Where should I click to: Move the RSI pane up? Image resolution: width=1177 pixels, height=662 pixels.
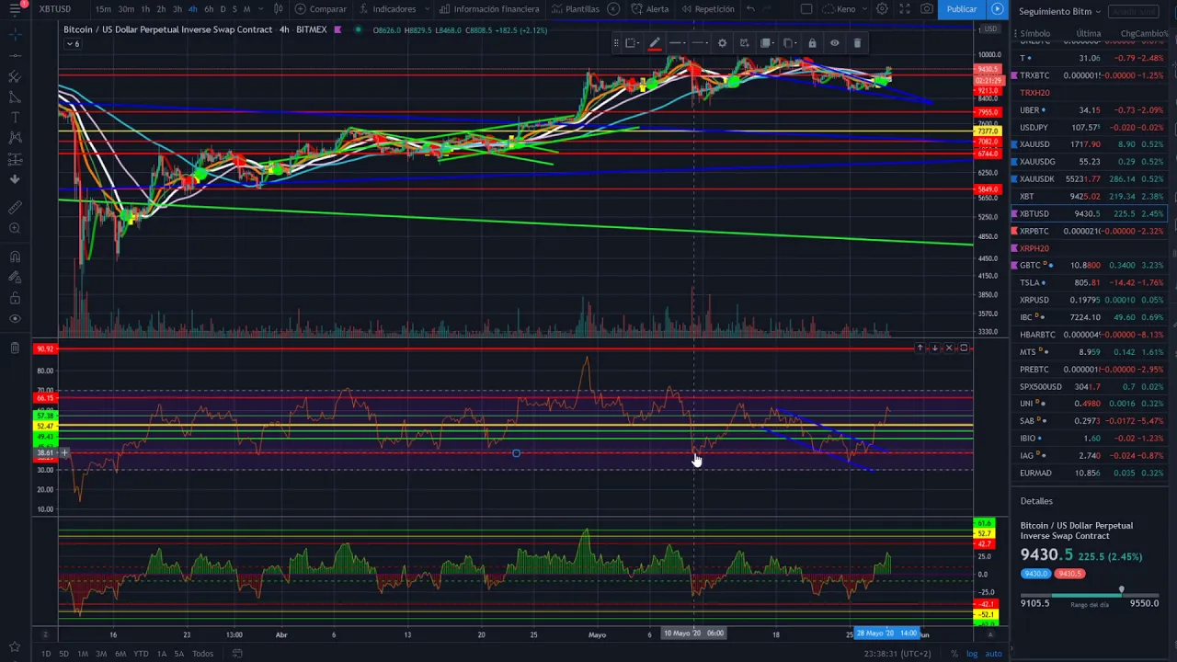click(920, 348)
